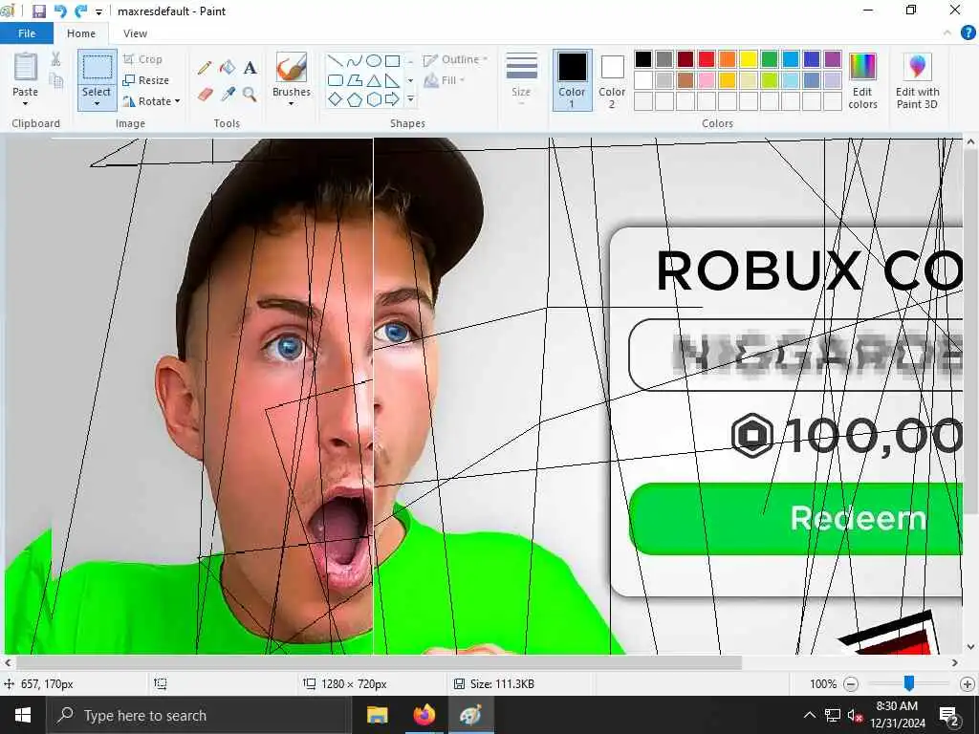
Task: Open the notification center icon
Action: [x=949, y=715]
